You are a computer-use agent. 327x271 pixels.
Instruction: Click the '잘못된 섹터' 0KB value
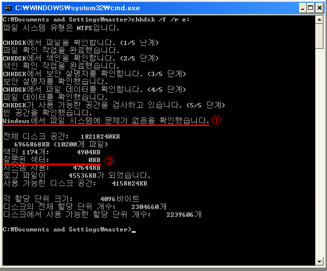tap(94, 160)
